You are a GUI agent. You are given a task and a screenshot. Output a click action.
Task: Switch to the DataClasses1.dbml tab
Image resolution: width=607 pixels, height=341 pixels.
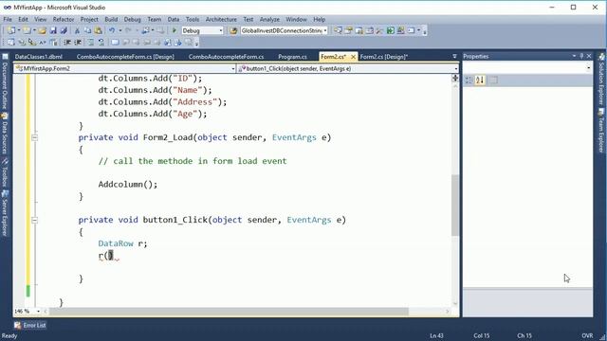(38, 57)
